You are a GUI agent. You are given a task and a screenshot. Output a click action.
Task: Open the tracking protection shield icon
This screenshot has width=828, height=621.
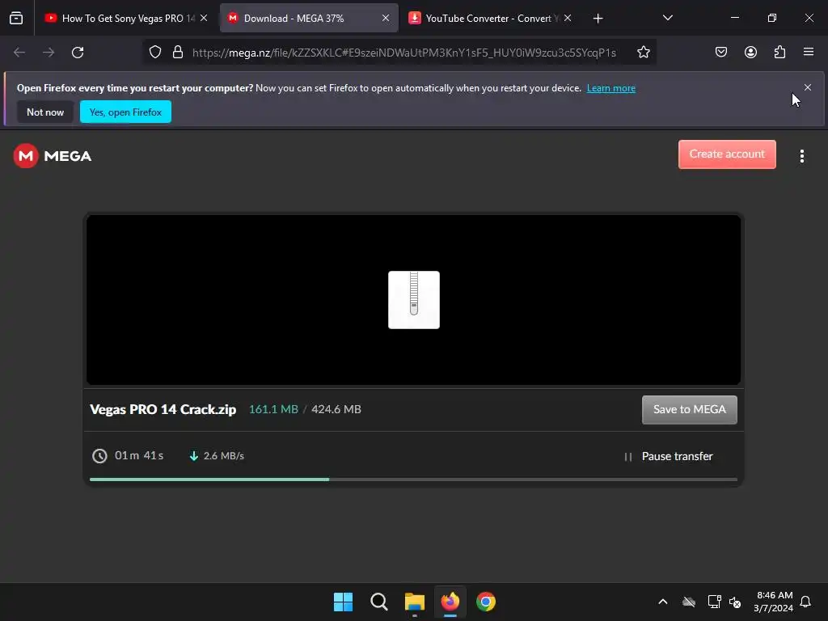point(154,52)
